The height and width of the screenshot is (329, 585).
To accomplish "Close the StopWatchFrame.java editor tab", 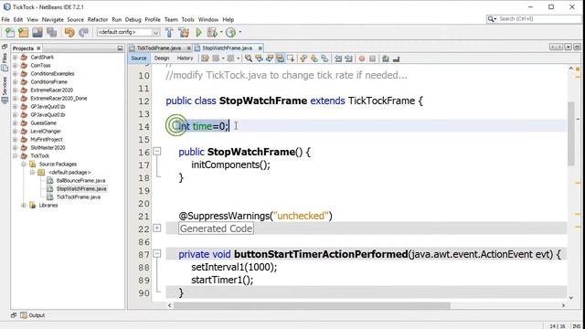I will coord(260,48).
